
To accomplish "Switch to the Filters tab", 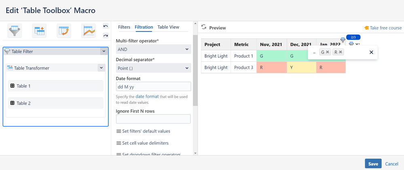I will (124, 27).
